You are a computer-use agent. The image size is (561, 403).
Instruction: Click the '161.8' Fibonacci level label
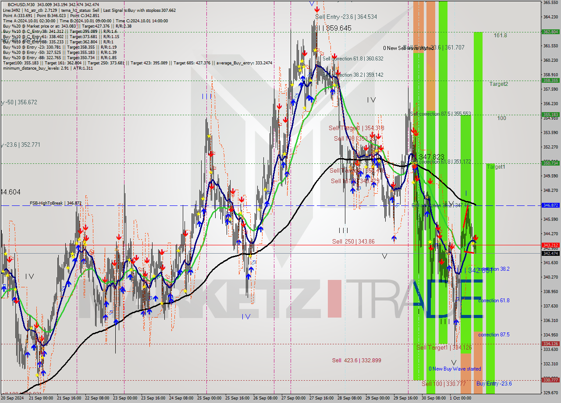click(x=501, y=35)
